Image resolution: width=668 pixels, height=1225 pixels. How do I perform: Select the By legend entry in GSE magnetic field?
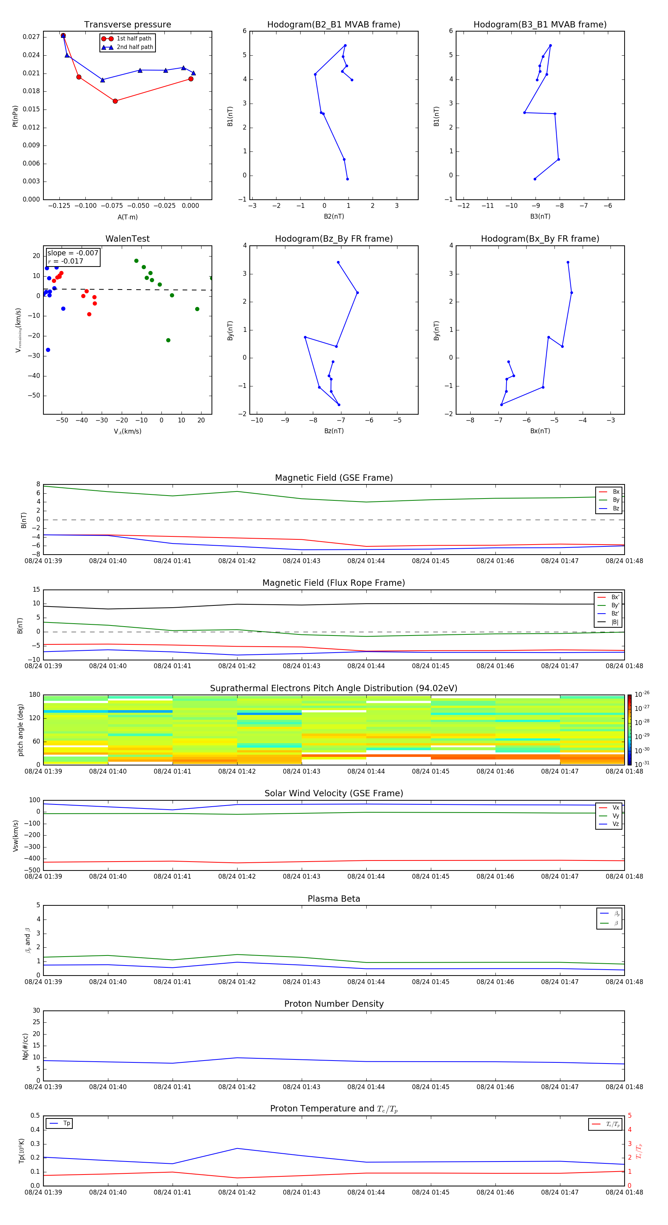pos(609,500)
